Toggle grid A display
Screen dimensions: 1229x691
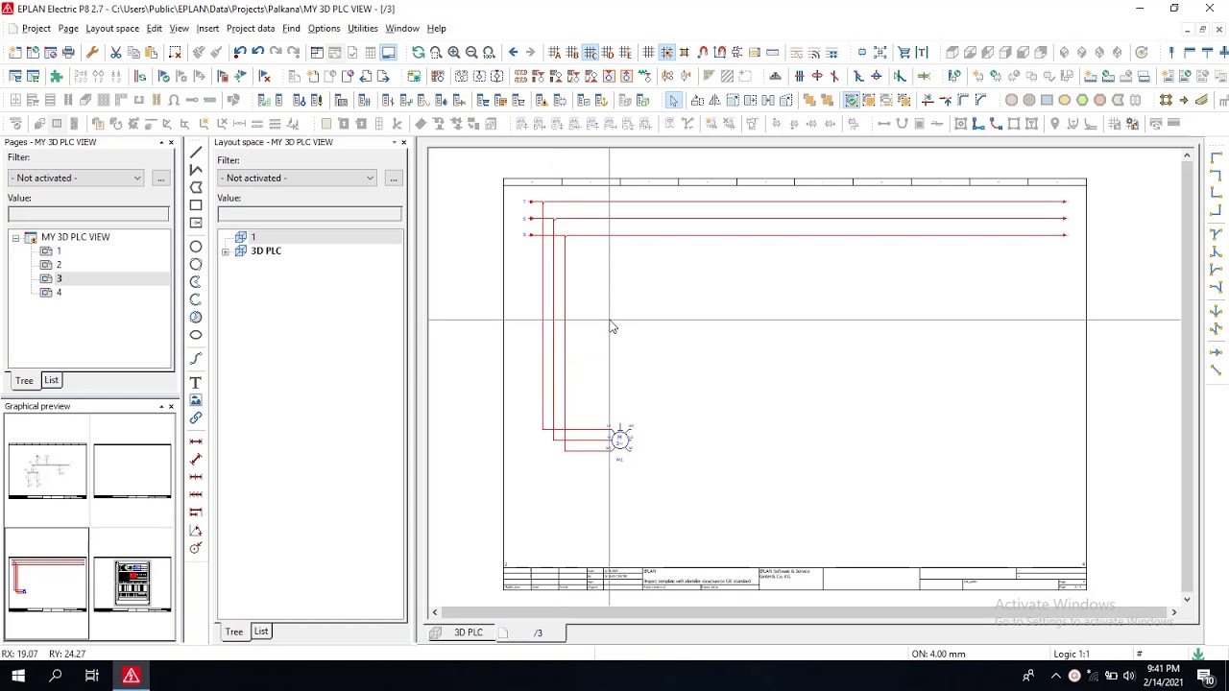554,52
